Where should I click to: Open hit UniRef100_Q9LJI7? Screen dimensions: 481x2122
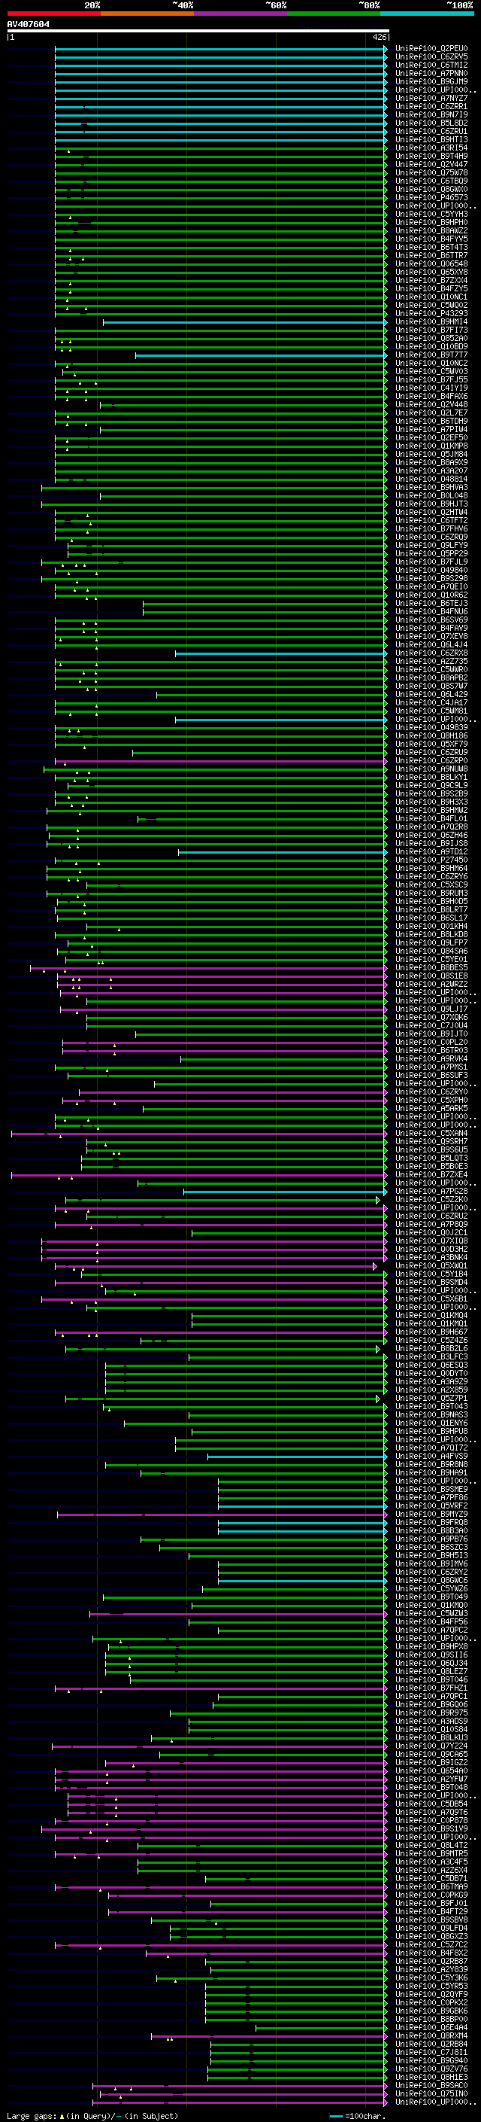pyautogui.click(x=431, y=1009)
